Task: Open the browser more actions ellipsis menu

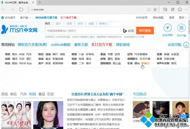Action: tap(187, 9)
